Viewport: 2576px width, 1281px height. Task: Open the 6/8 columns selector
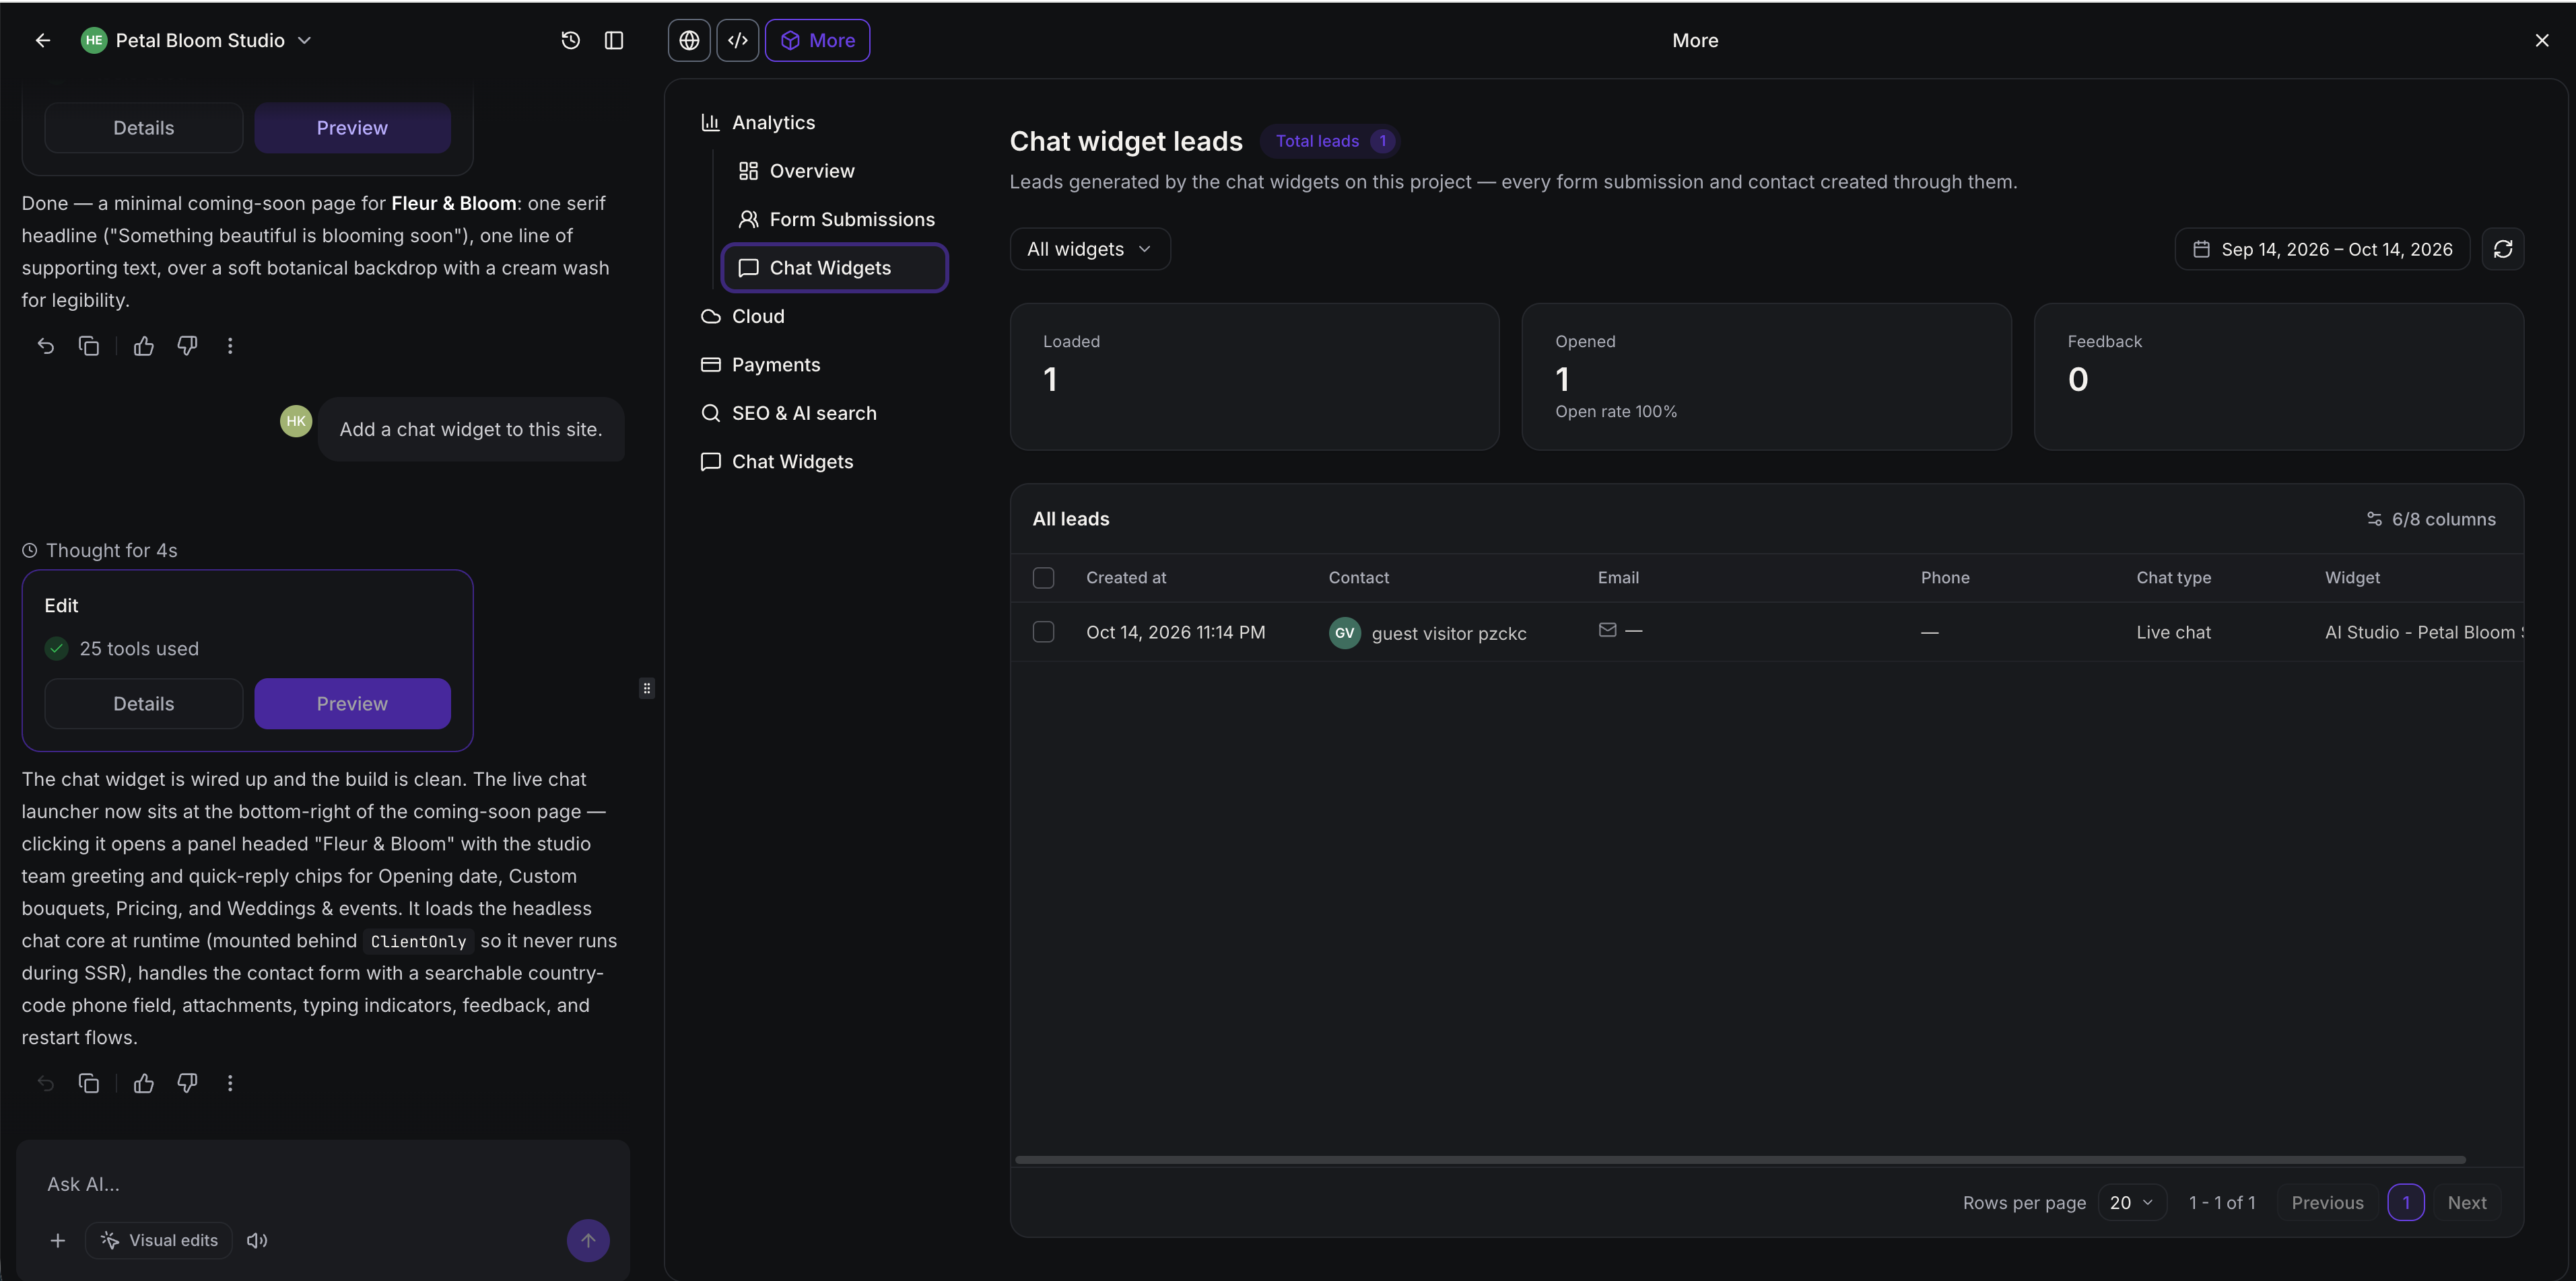(2430, 519)
